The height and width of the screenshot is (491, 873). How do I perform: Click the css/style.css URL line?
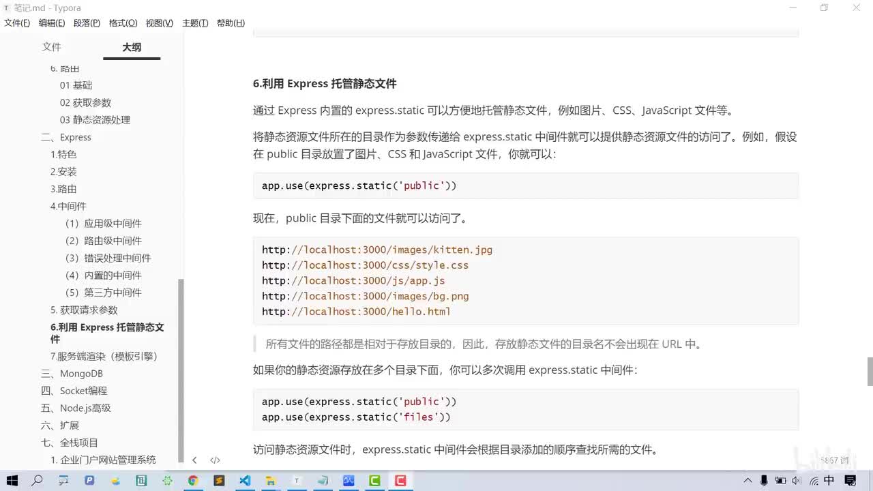366,265
